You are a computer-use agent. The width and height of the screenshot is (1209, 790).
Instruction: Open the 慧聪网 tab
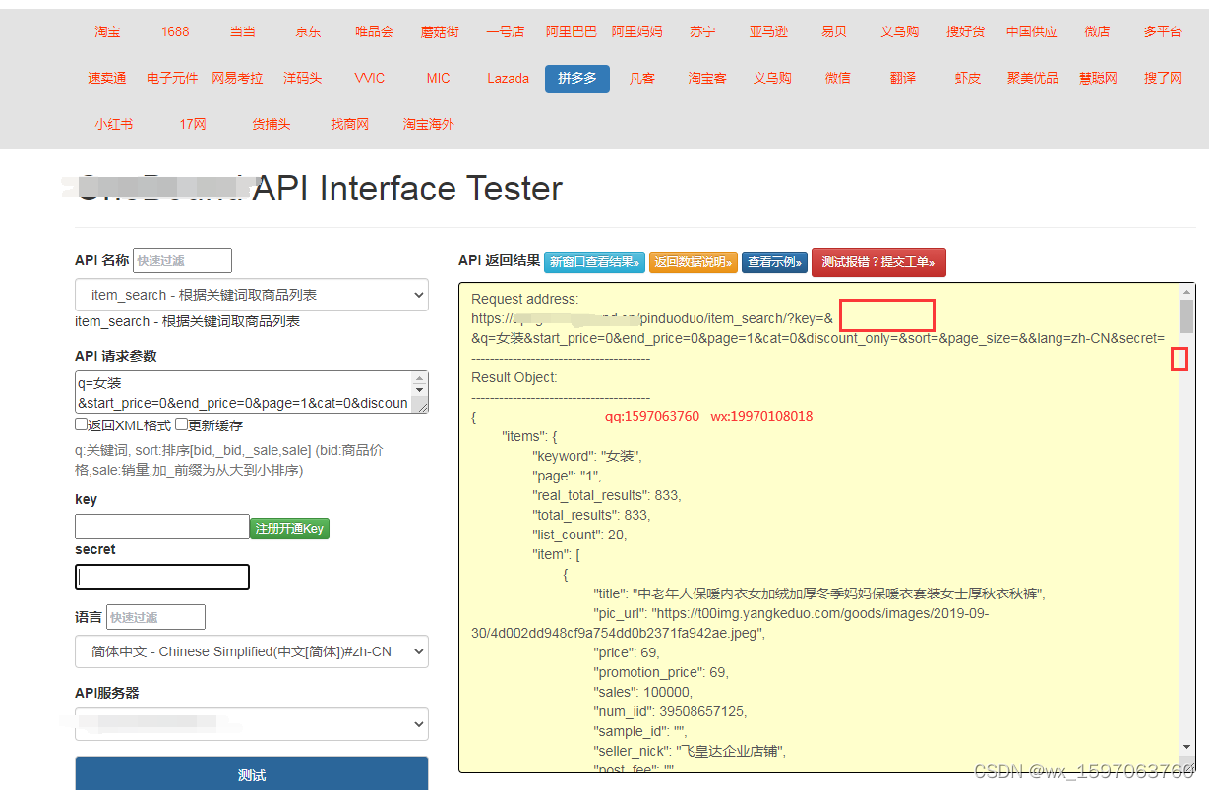pos(1098,78)
